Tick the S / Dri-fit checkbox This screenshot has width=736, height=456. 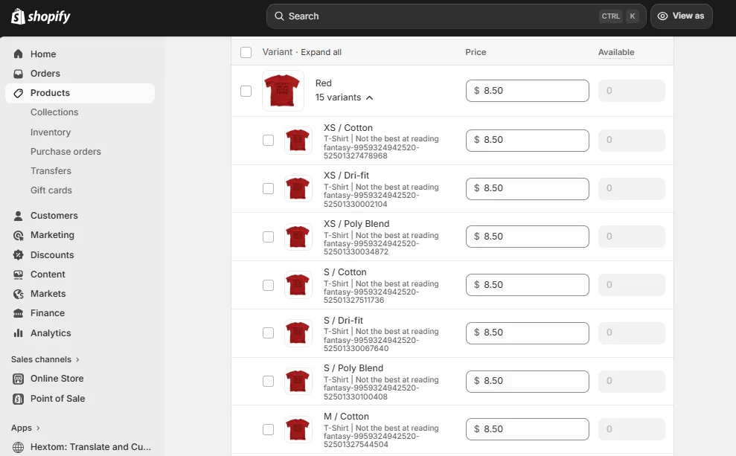tap(268, 333)
